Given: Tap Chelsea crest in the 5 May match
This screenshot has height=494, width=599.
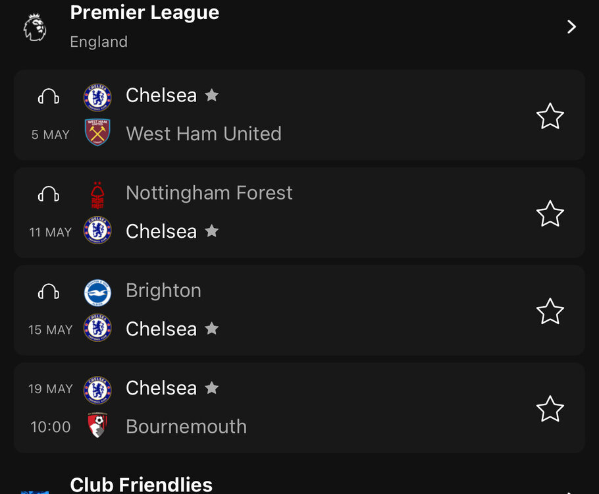Looking at the screenshot, I should pos(97,97).
